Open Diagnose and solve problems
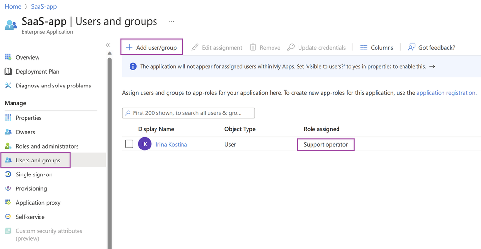This screenshot has width=481, height=249. tap(53, 86)
